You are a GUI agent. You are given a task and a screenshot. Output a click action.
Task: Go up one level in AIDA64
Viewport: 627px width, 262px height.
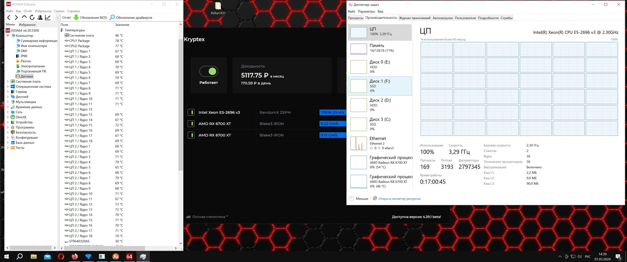point(24,17)
